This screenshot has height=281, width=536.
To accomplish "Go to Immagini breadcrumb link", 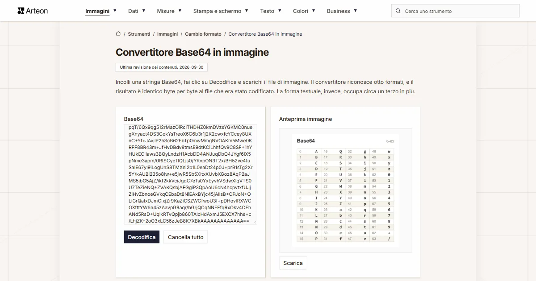I will tap(167, 34).
